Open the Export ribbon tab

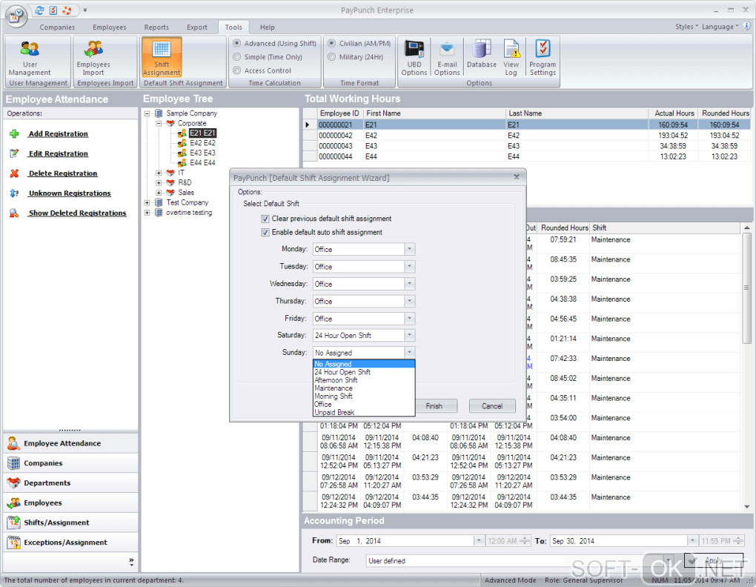197,27
